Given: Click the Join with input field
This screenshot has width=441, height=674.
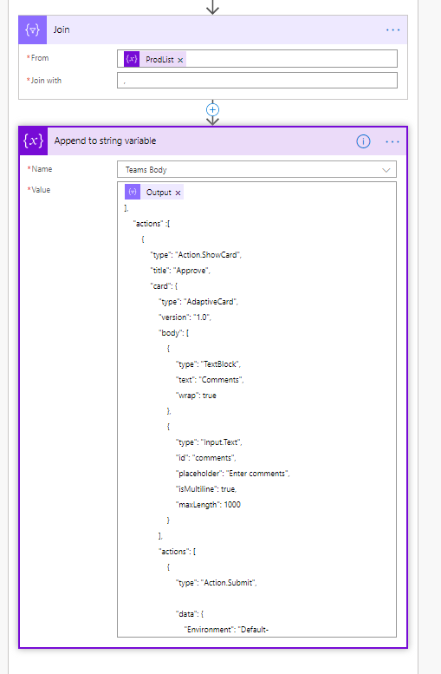Looking at the screenshot, I should pos(257,81).
